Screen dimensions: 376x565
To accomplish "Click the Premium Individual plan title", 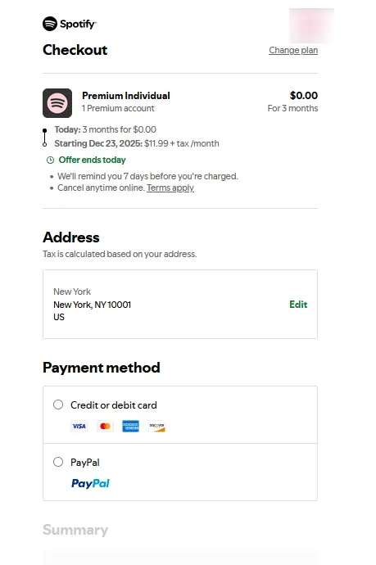I will tap(126, 96).
